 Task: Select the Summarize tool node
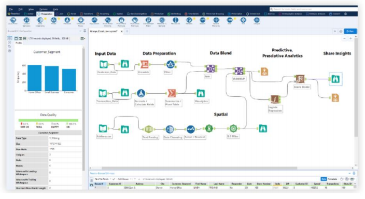pos(172,93)
